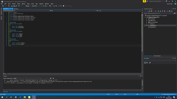Click the Undo arrow icon
This screenshot has width=177, height=99.
tap(19, 6)
